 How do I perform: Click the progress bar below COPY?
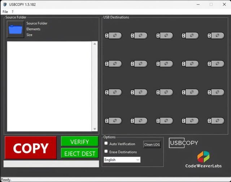[x=51, y=164]
